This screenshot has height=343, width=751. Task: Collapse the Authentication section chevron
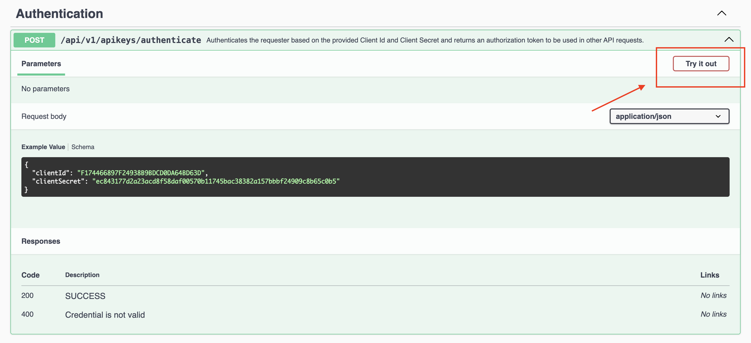[721, 13]
